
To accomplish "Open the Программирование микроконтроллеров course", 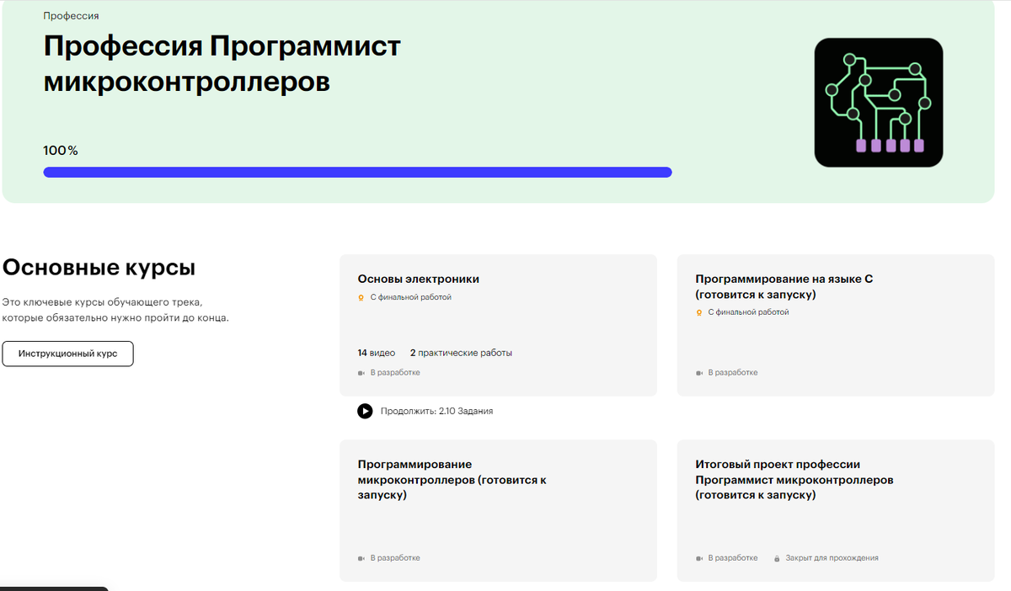I will click(x=453, y=480).
